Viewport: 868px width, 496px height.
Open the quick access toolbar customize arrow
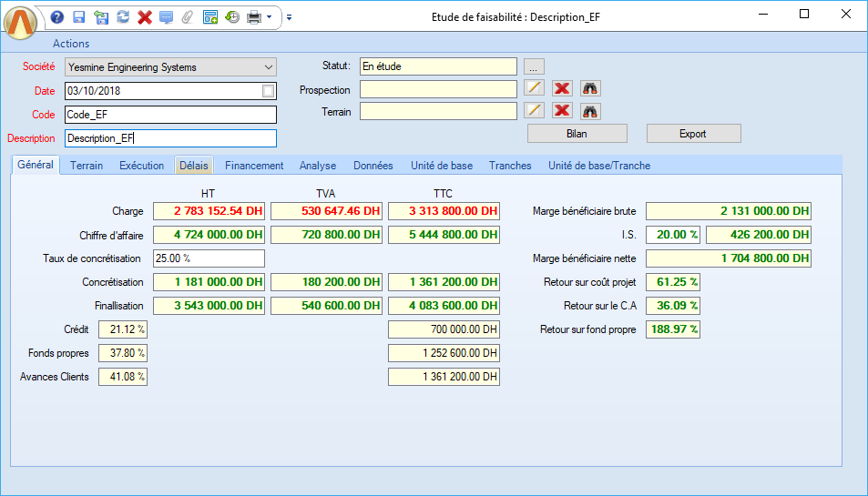[289, 17]
